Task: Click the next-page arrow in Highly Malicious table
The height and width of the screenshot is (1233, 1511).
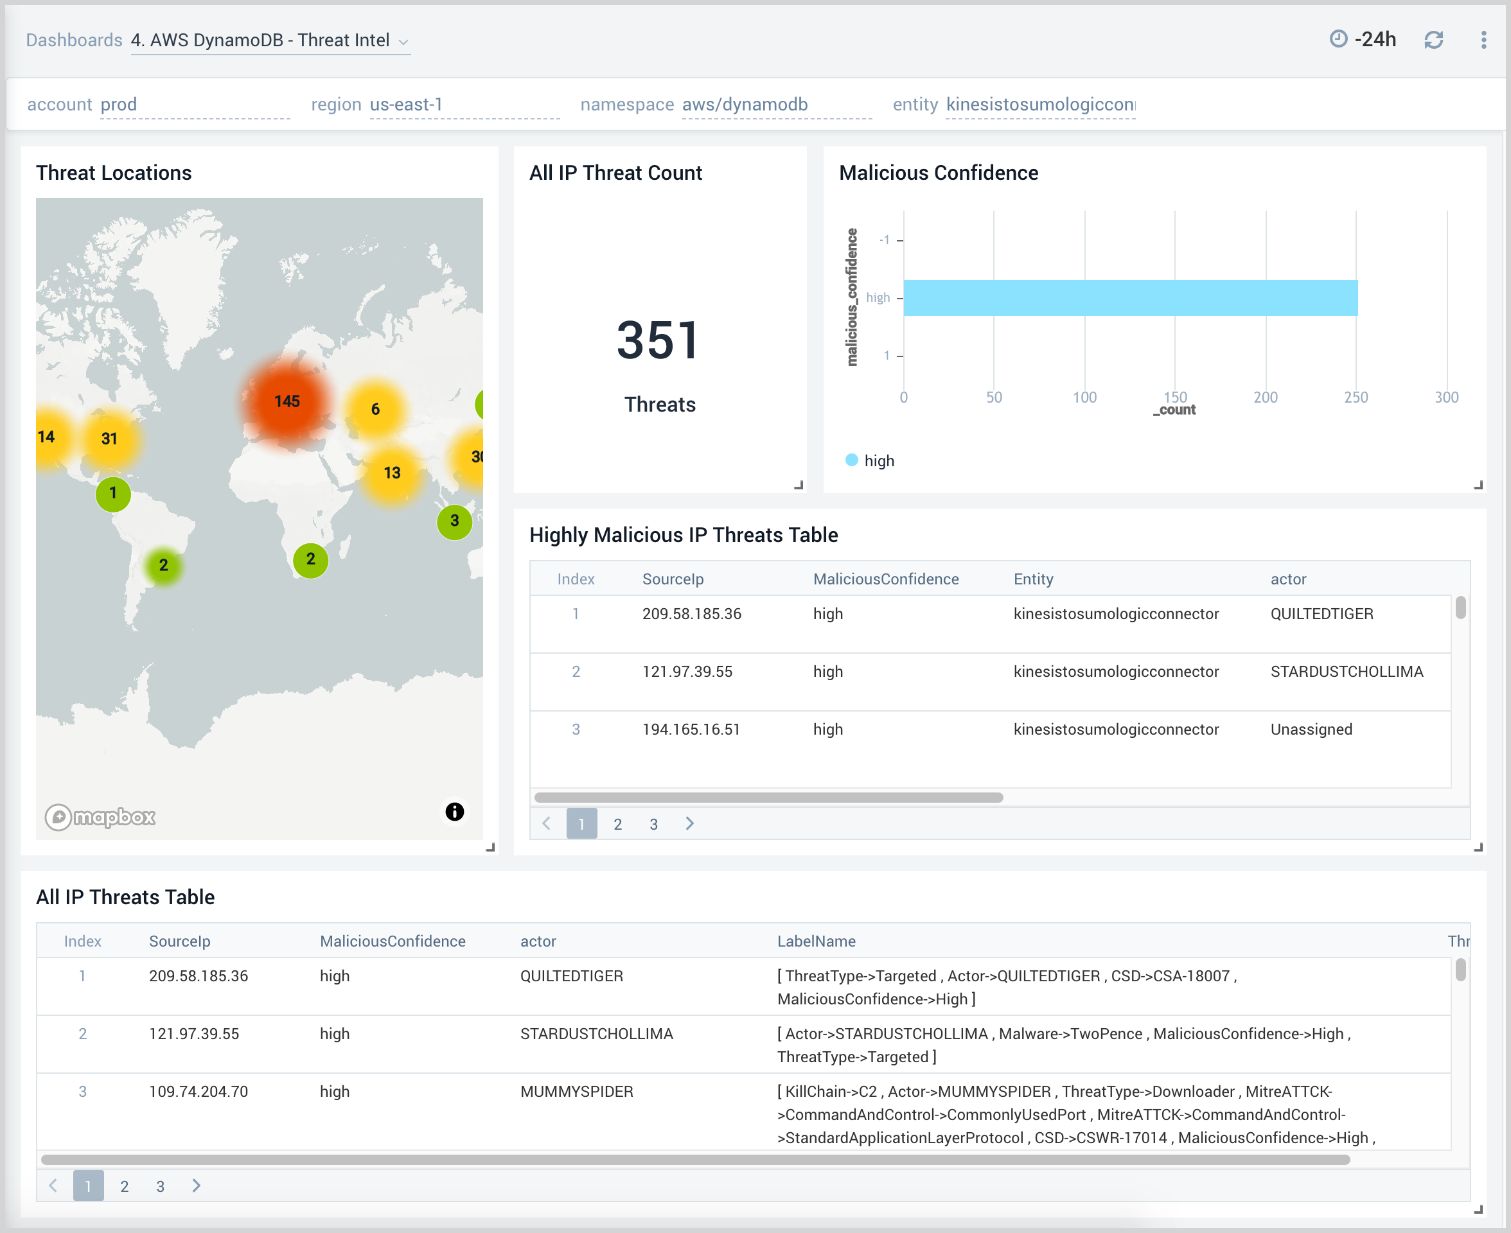Action: pos(689,823)
